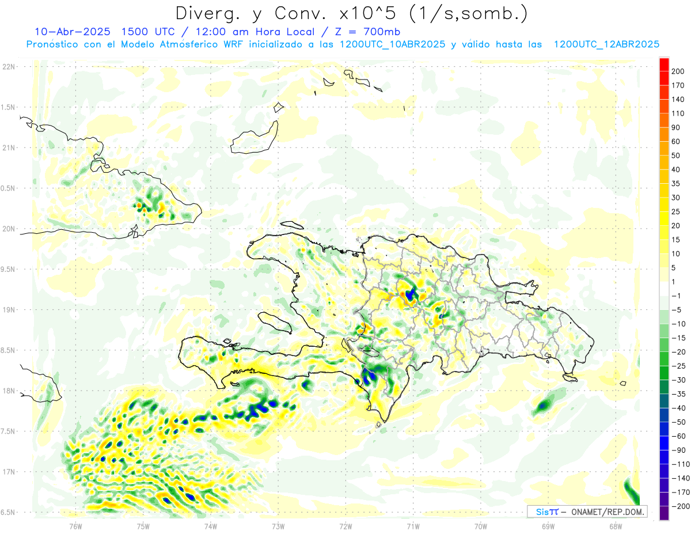691x534 pixels.
Task: Click the 20N latitude label
Action: [8, 229]
